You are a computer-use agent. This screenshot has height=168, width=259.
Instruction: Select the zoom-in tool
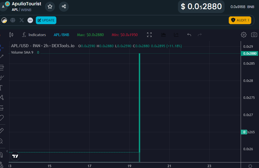pyautogui.click(x=1, y=141)
